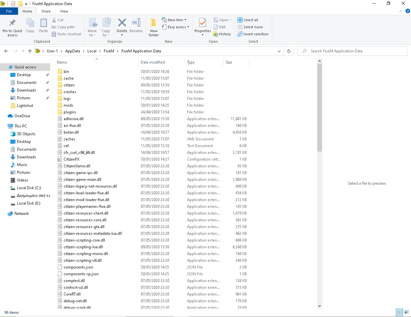Switch to the View ribbon tab
Screen dimensions: 411x317
pyautogui.click(x=64, y=11)
